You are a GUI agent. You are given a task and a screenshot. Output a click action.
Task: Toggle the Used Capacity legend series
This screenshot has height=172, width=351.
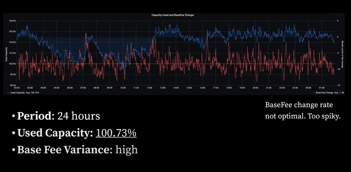coord(25,93)
